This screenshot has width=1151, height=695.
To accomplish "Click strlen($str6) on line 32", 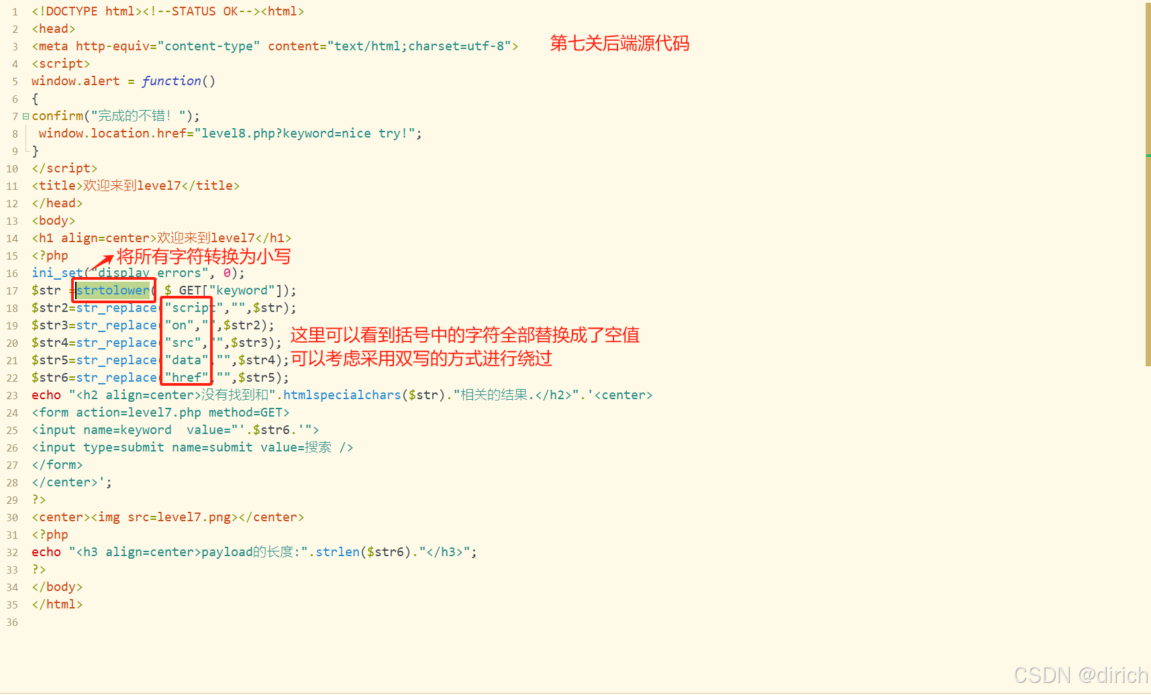I will [363, 552].
